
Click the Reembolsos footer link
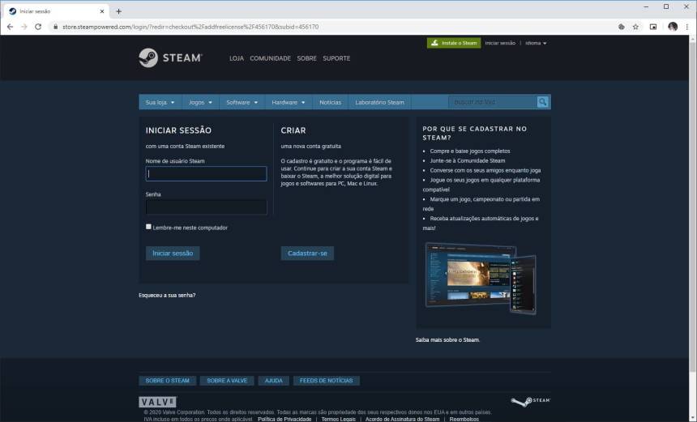point(464,419)
